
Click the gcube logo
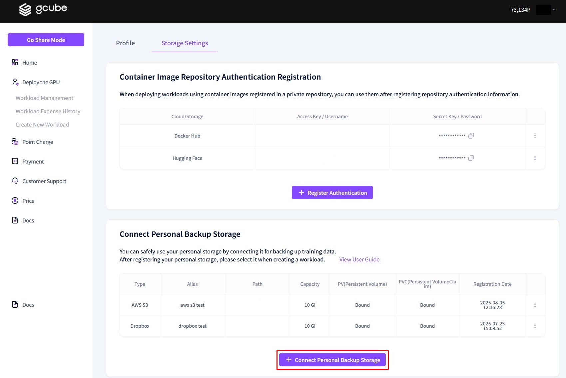pyautogui.click(x=43, y=9)
